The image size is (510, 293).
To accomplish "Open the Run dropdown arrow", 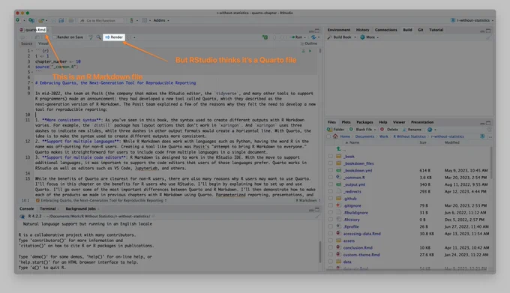I will point(304,37).
